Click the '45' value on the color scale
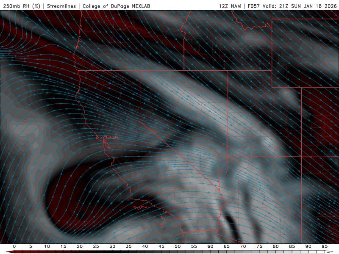The image size is (339, 254). click(x=161, y=246)
